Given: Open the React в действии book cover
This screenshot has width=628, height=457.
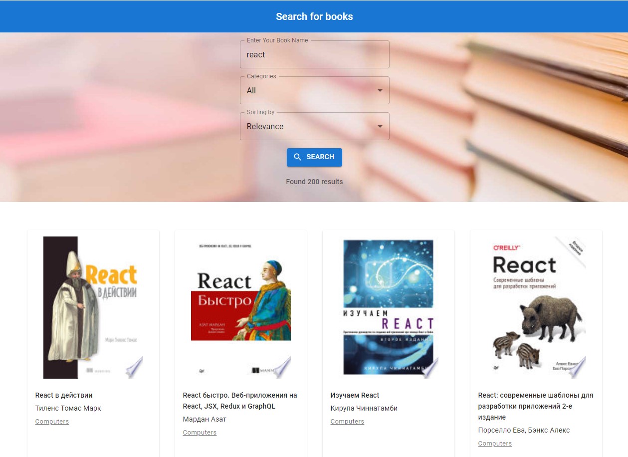Looking at the screenshot, I should coord(93,307).
